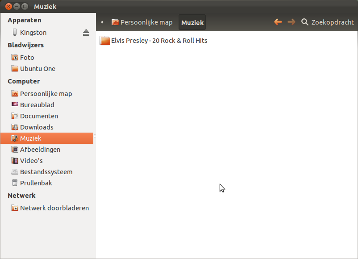Open Ubuntu One bookmark folder
The width and height of the screenshot is (358, 259).
[37, 69]
